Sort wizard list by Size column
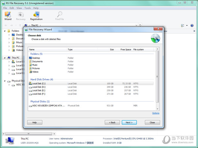Image resolution: width=198 pixels, height=148 pixels. pos(106,50)
